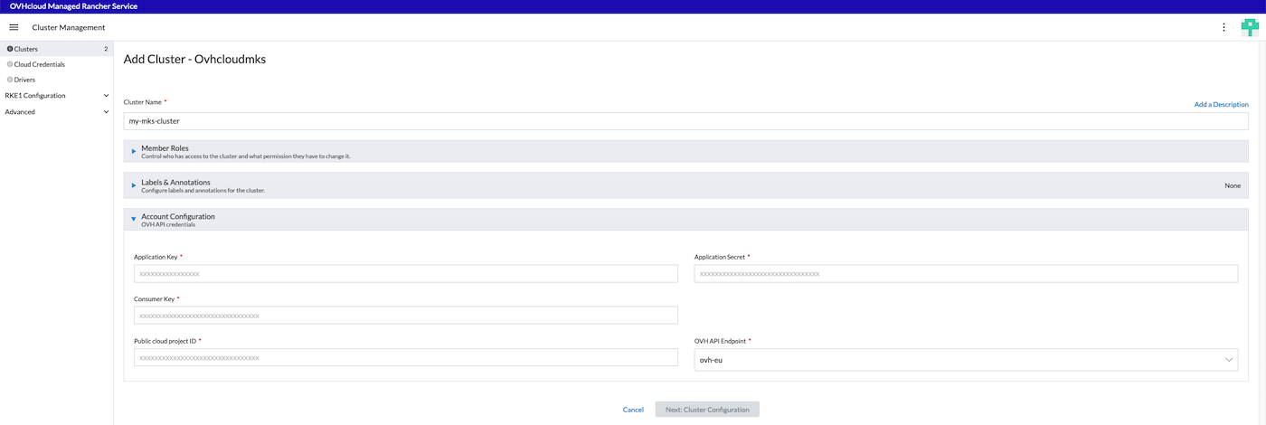1266x425 pixels.
Task: Click the Cloud Credentials sidebar icon
Action: pos(10,64)
